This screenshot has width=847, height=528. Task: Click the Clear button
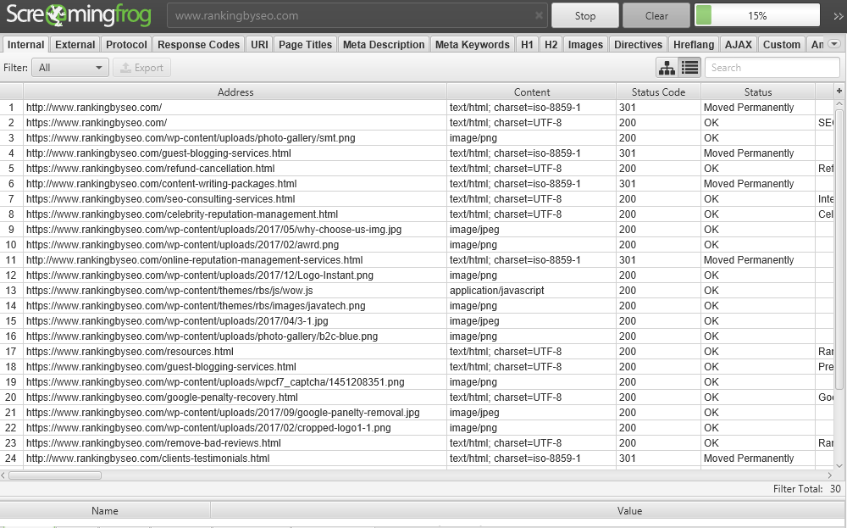point(656,15)
